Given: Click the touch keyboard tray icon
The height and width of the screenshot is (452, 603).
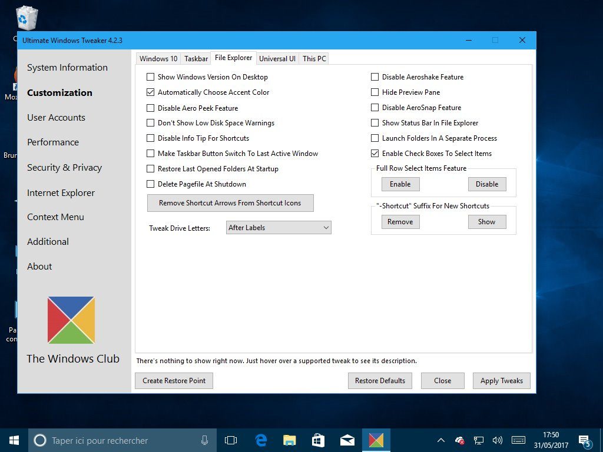Looking at the screenshot, I should pos(518,440).
